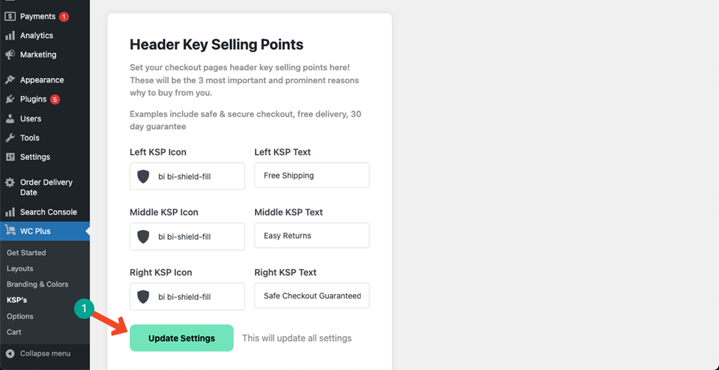719x370 pixels.
Task: Click the Order Delivery Date gear icon
Action: (x=10, y=183)
